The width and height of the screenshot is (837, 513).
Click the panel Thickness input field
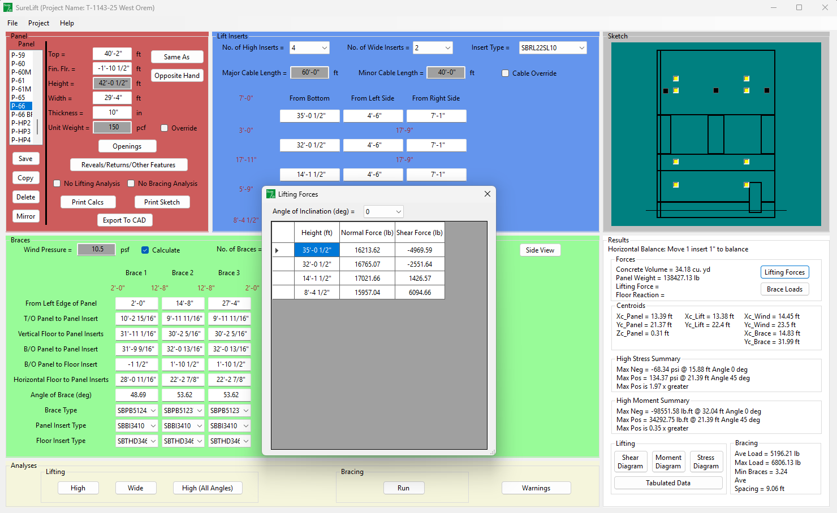point(113,112)
